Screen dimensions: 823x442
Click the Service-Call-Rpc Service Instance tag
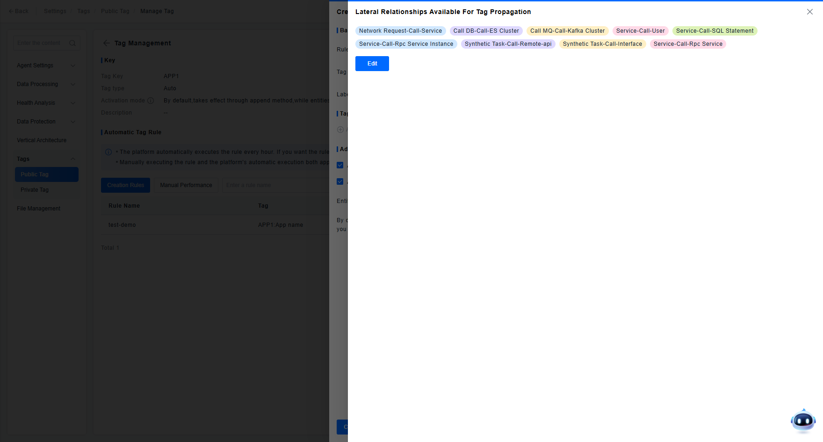tap(406, 44)
